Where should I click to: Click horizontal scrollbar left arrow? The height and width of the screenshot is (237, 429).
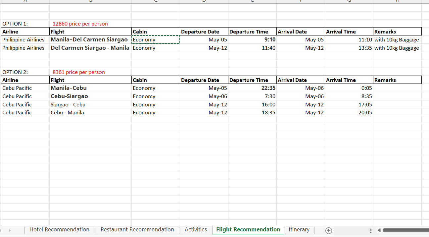click(x=379, y=230)
